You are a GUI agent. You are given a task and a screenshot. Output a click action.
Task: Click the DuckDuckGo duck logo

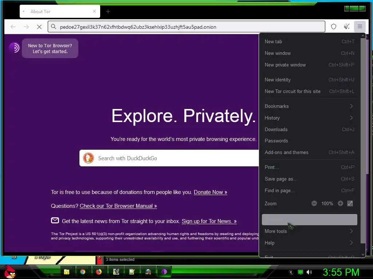tap(89, 158)
